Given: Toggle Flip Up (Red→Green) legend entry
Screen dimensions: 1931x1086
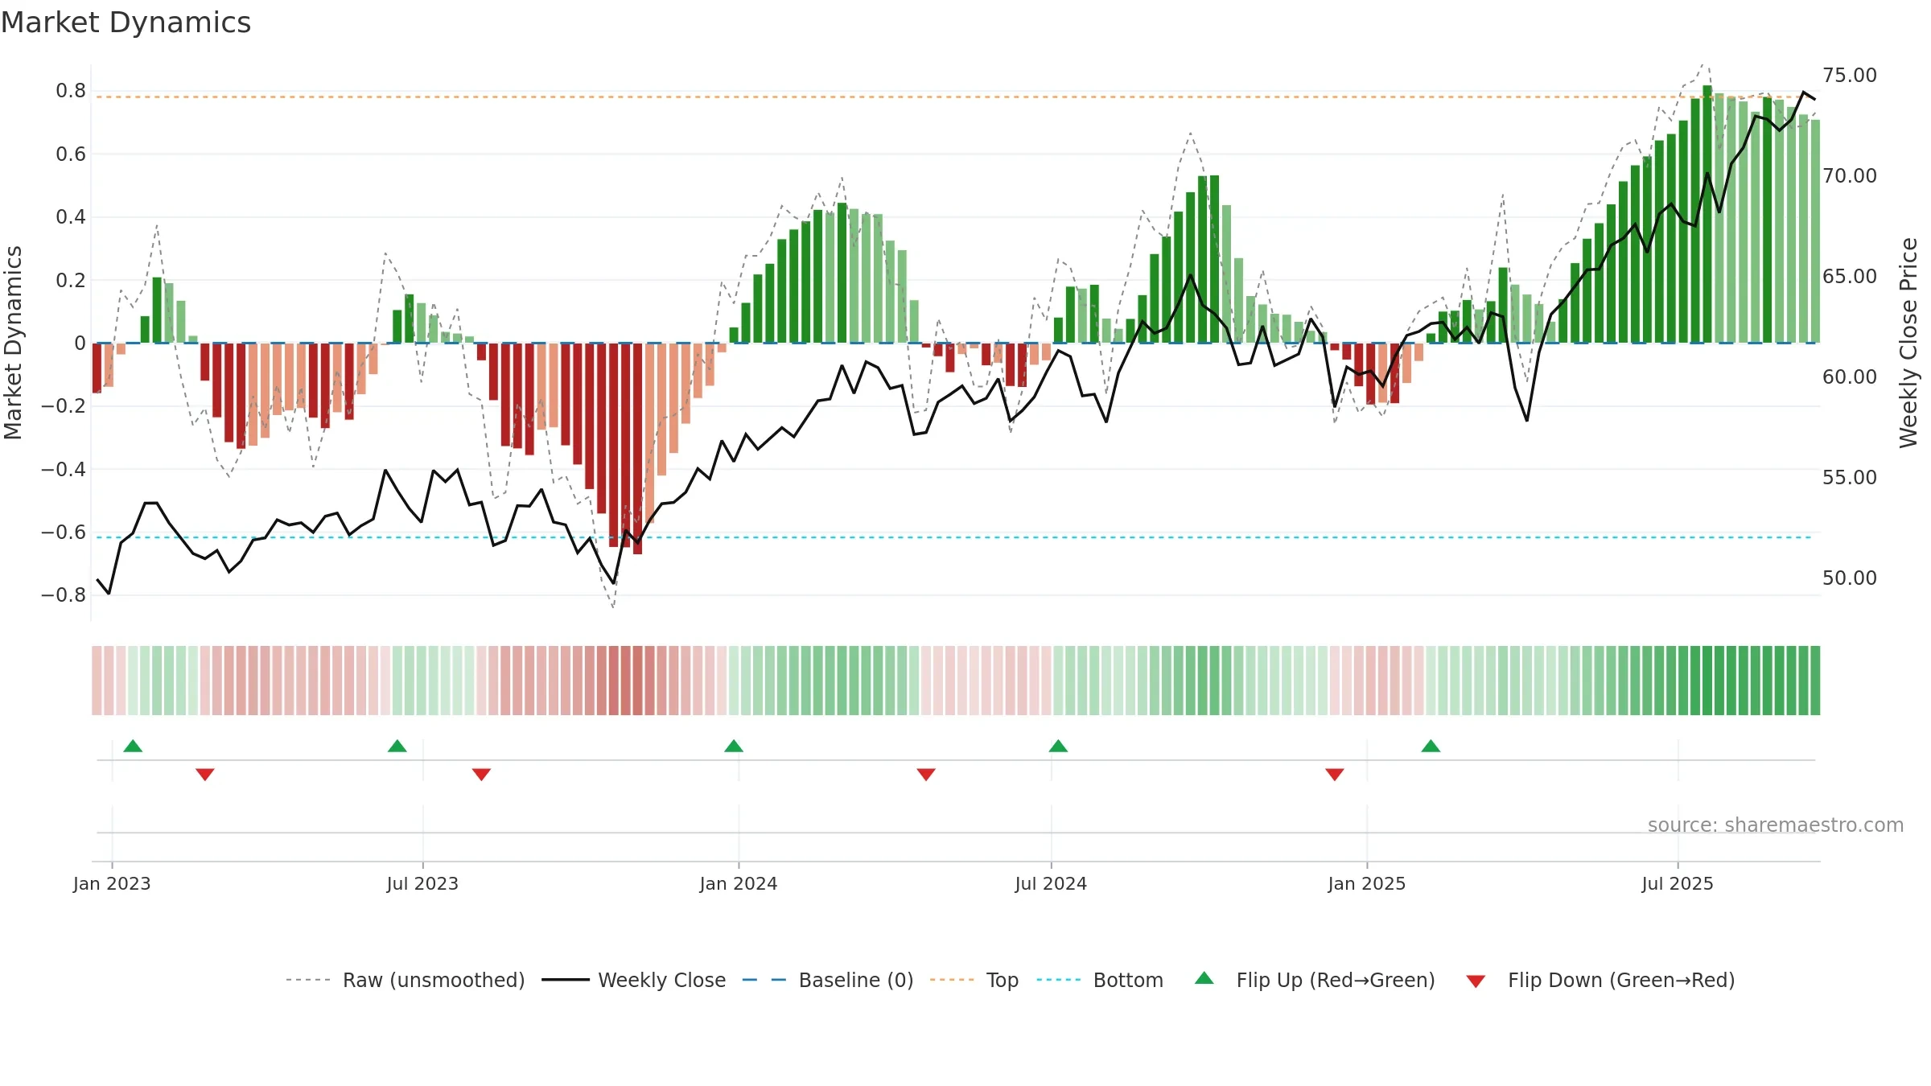Looking at the screenshot, I should coord(1315,980).
